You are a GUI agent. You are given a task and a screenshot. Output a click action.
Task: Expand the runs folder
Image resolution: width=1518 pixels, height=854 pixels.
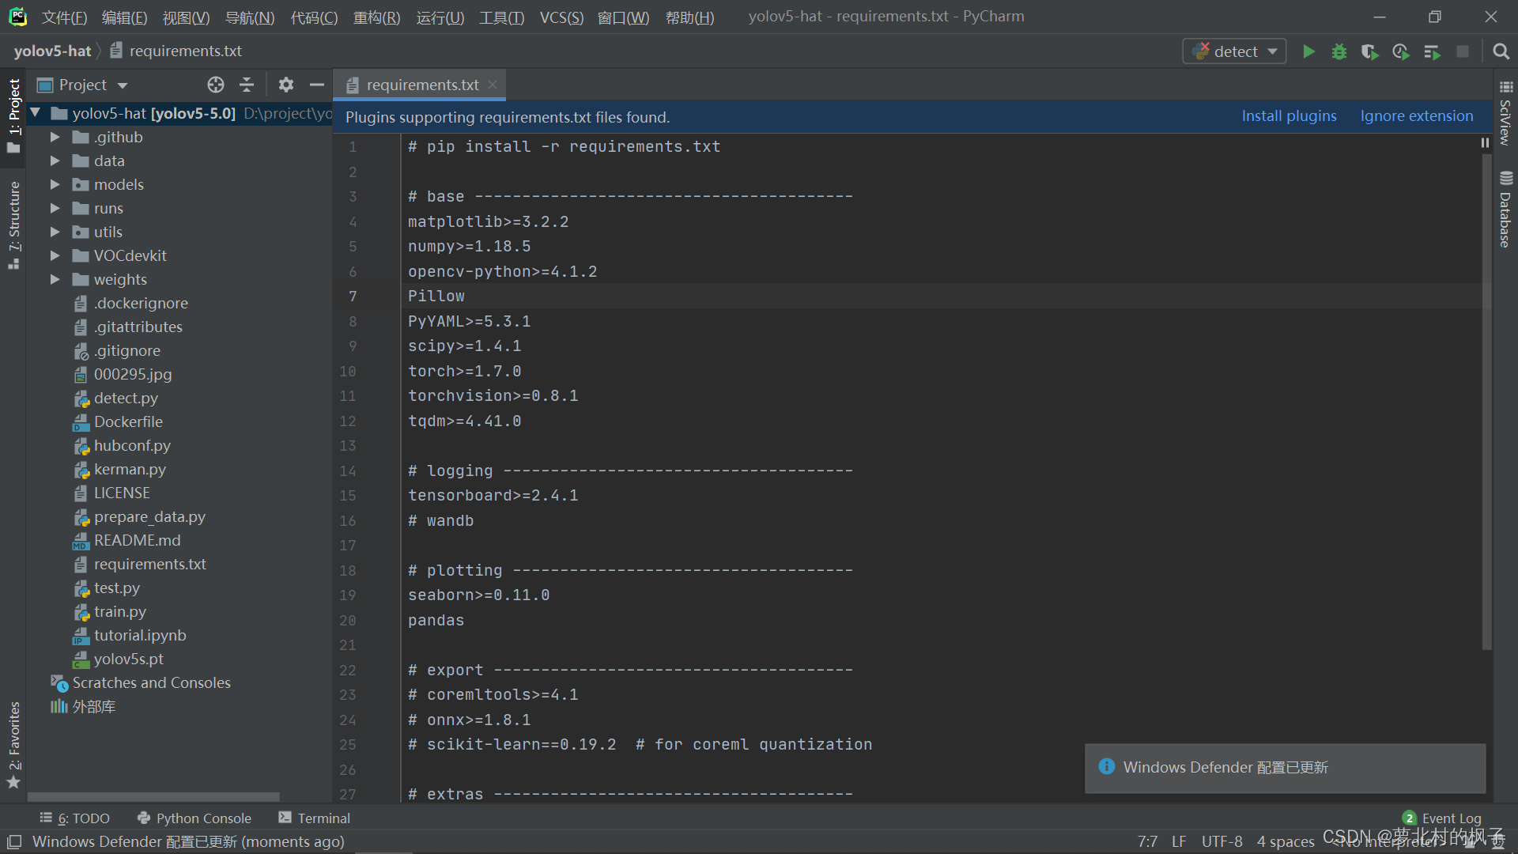pos(55,208)
